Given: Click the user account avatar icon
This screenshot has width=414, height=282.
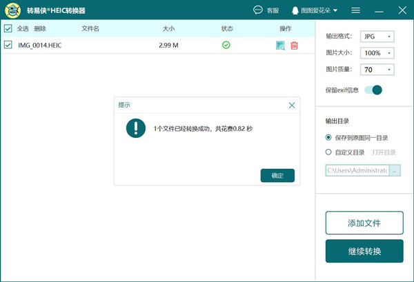Looking at the screenshot, I should (296, 10).
